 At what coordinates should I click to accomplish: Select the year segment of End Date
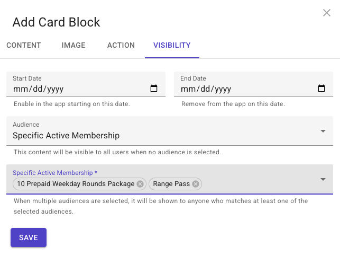pos(223,89)
